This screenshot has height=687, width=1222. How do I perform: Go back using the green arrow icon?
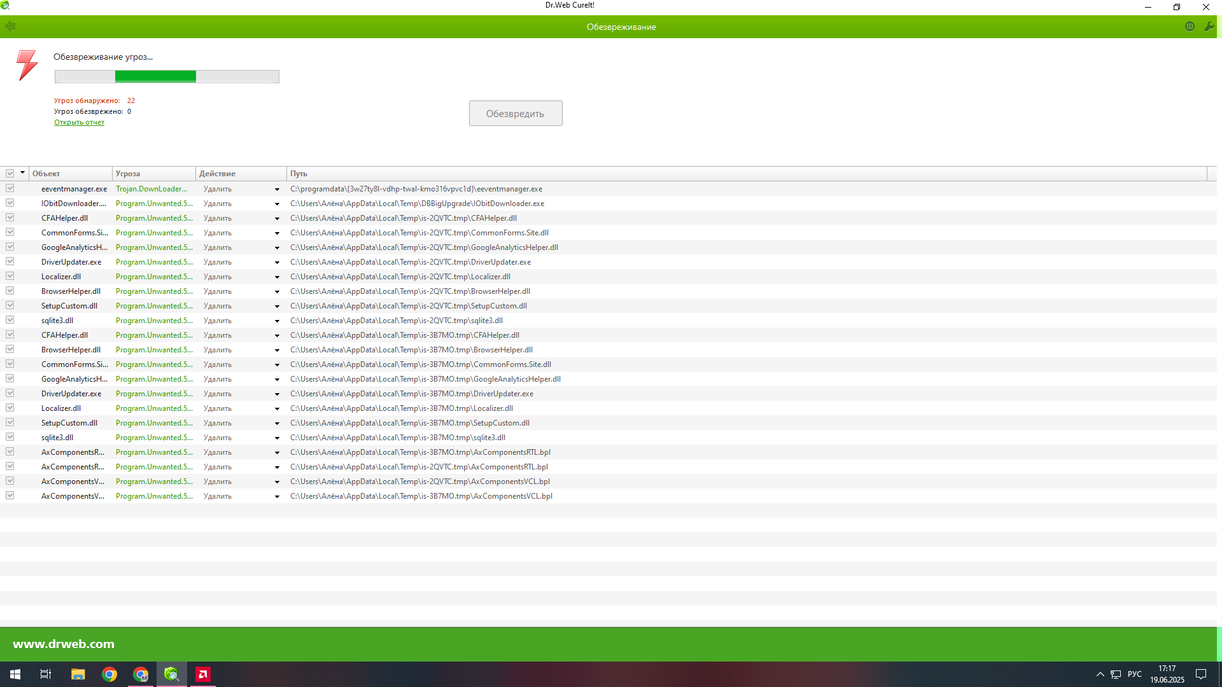pyautogui.click(x=10, y=26)
